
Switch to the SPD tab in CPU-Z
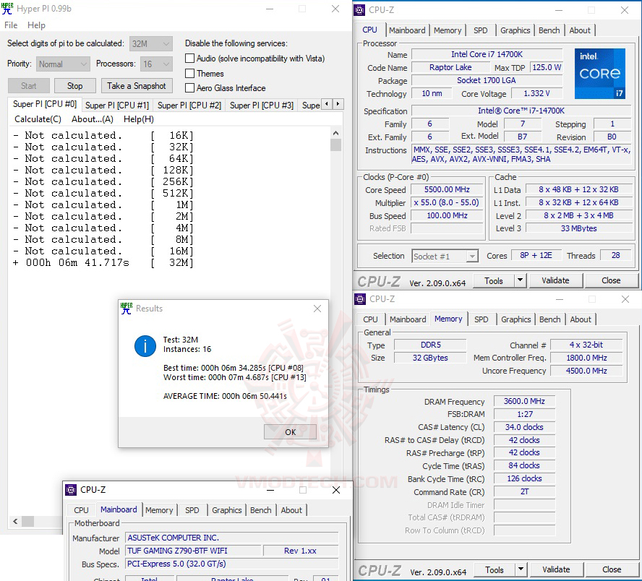click(x=481, y=30)
